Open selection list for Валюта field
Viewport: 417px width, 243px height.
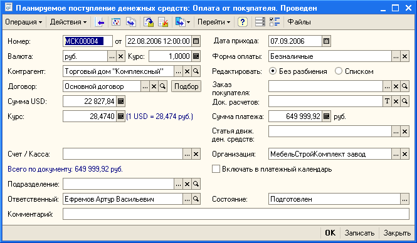pos(112,56)
